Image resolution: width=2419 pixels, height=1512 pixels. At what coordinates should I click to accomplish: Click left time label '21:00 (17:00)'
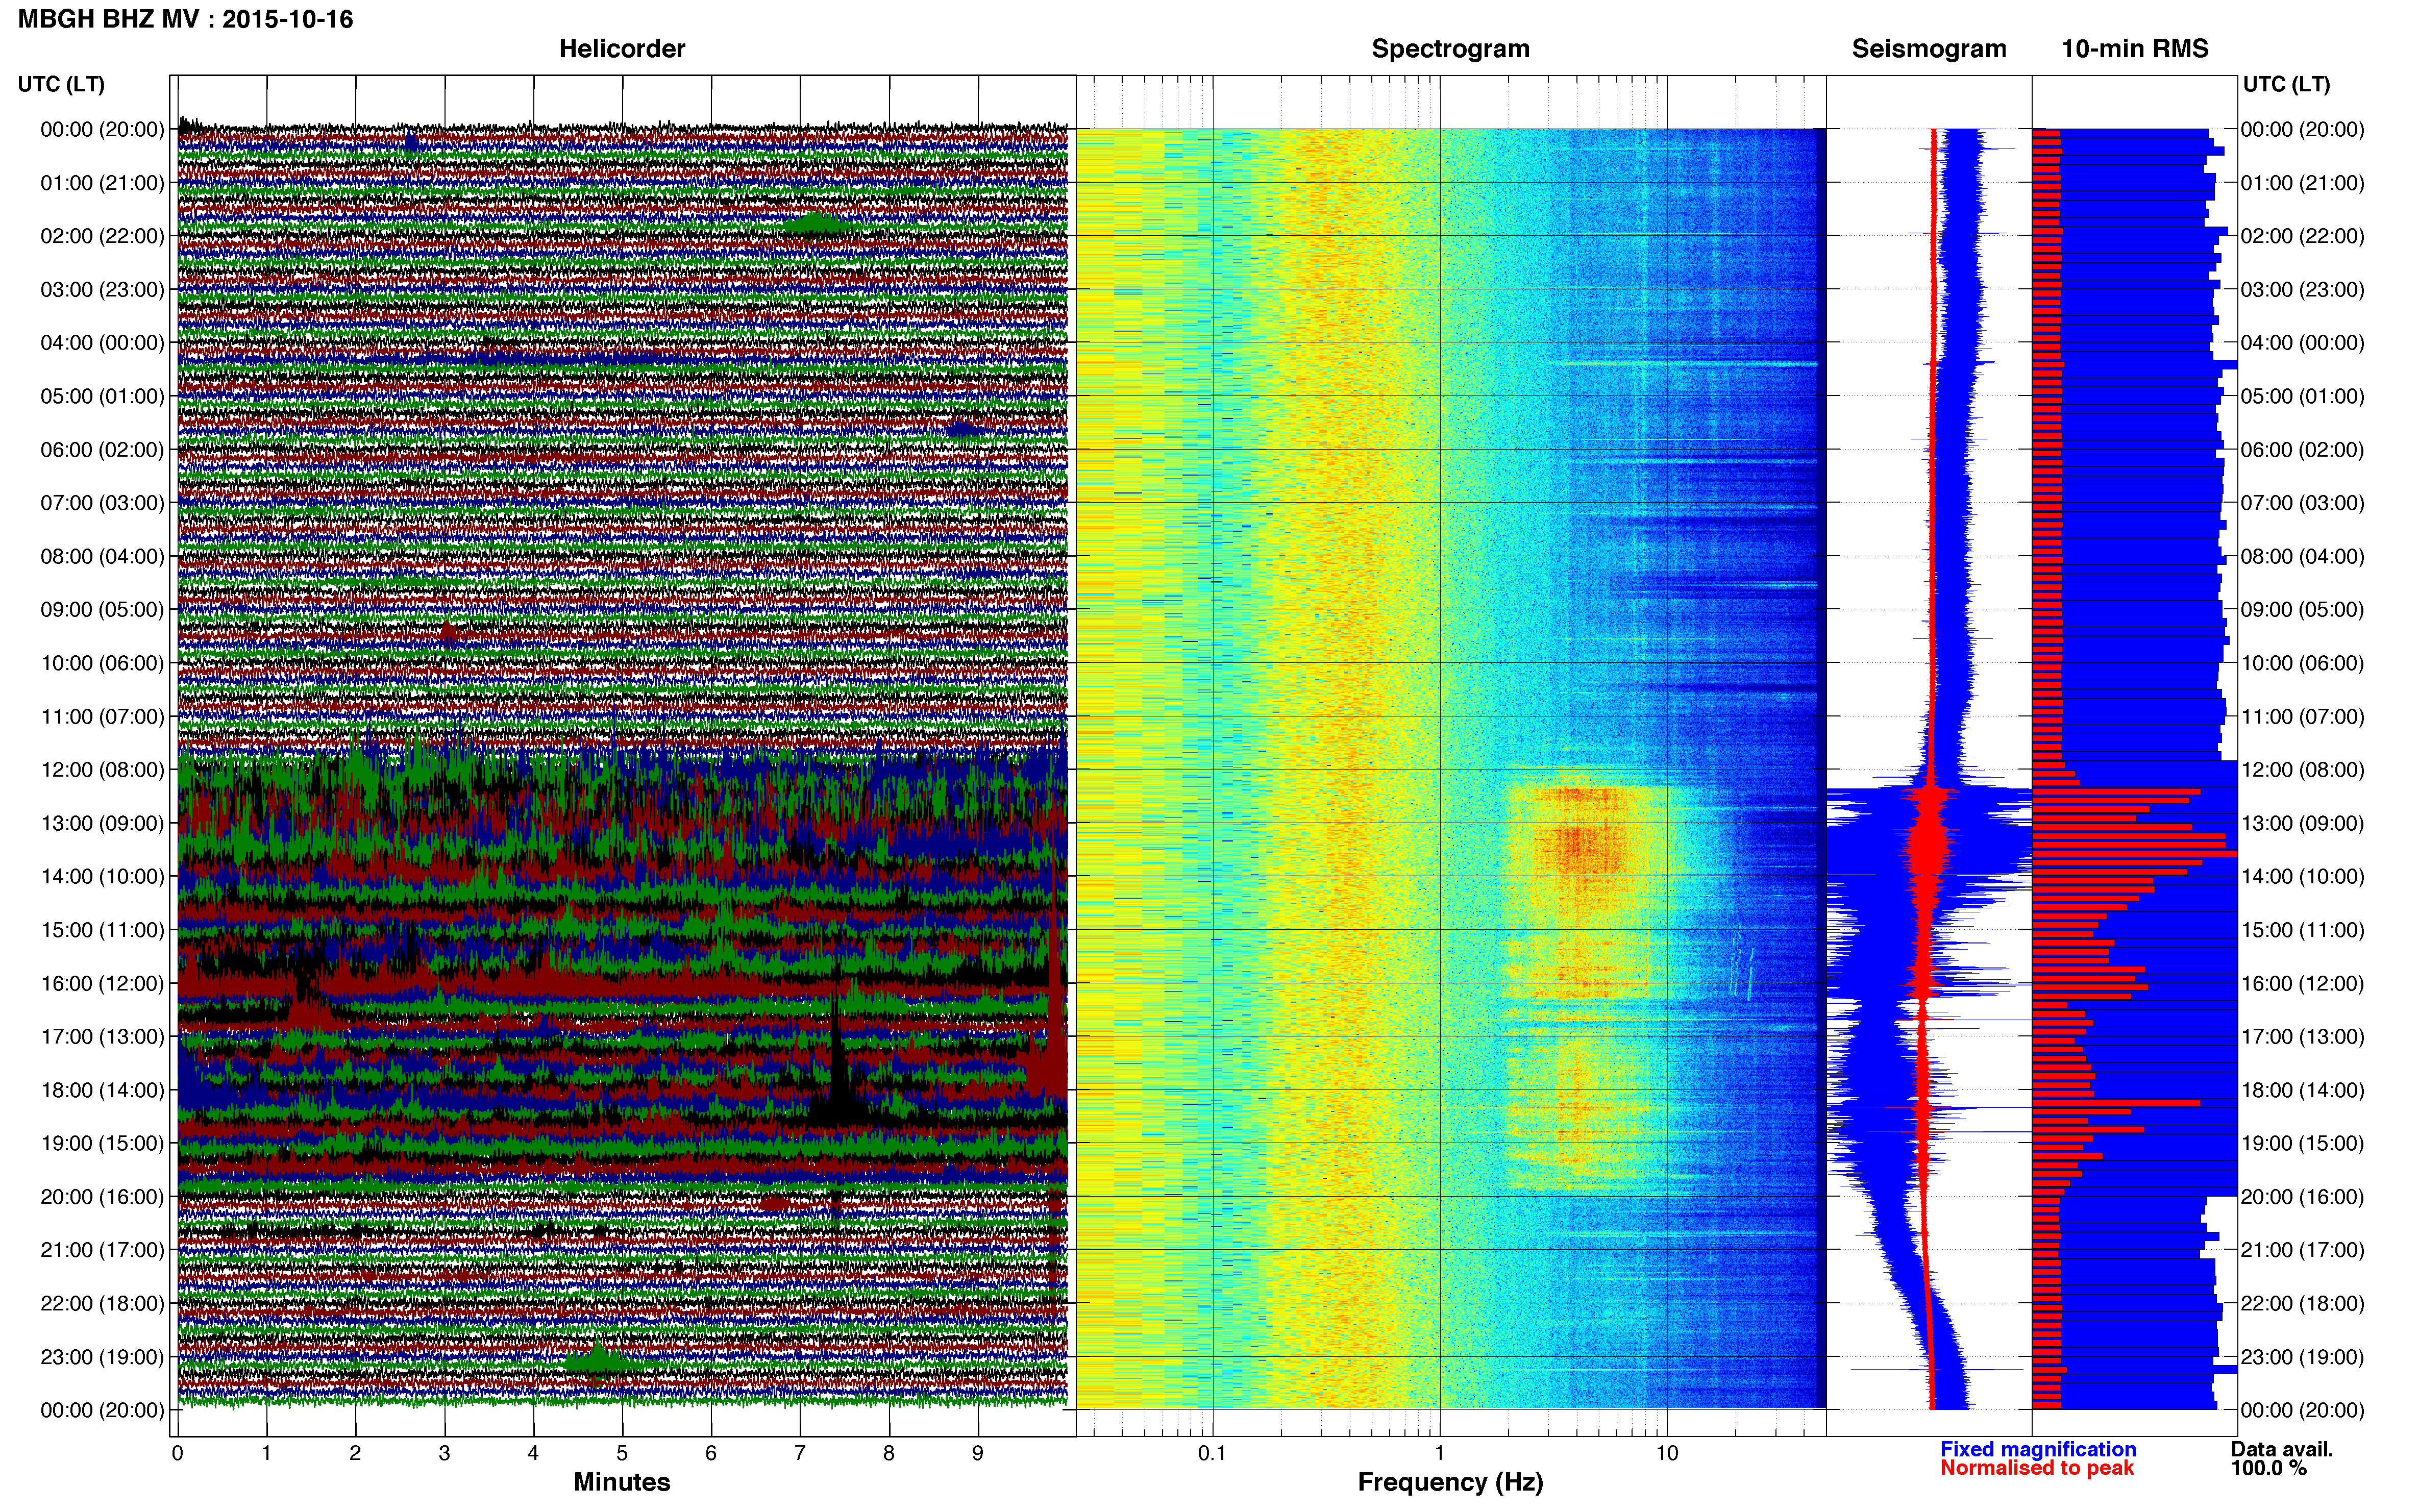tap(102, 1250)
